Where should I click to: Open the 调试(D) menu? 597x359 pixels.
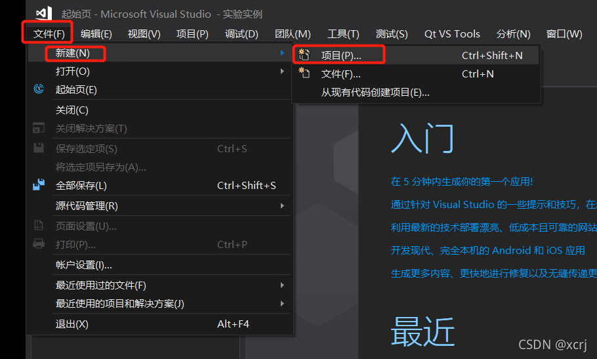pyautogui.click(x=241, y=34)
